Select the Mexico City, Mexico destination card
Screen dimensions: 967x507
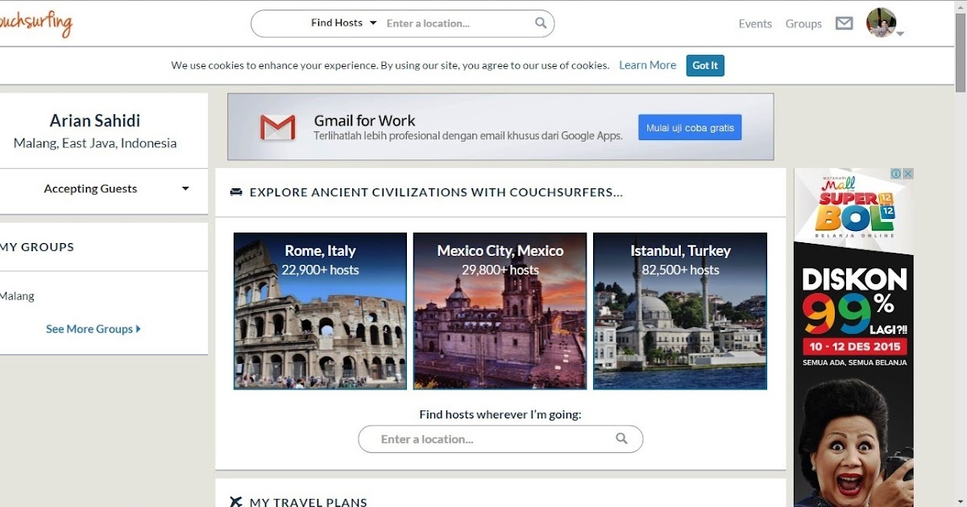coord(500,311)
